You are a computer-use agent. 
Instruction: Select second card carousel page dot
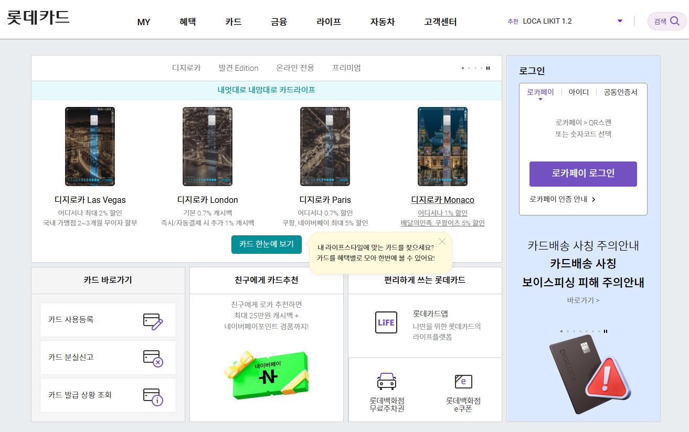coord(469,68)
